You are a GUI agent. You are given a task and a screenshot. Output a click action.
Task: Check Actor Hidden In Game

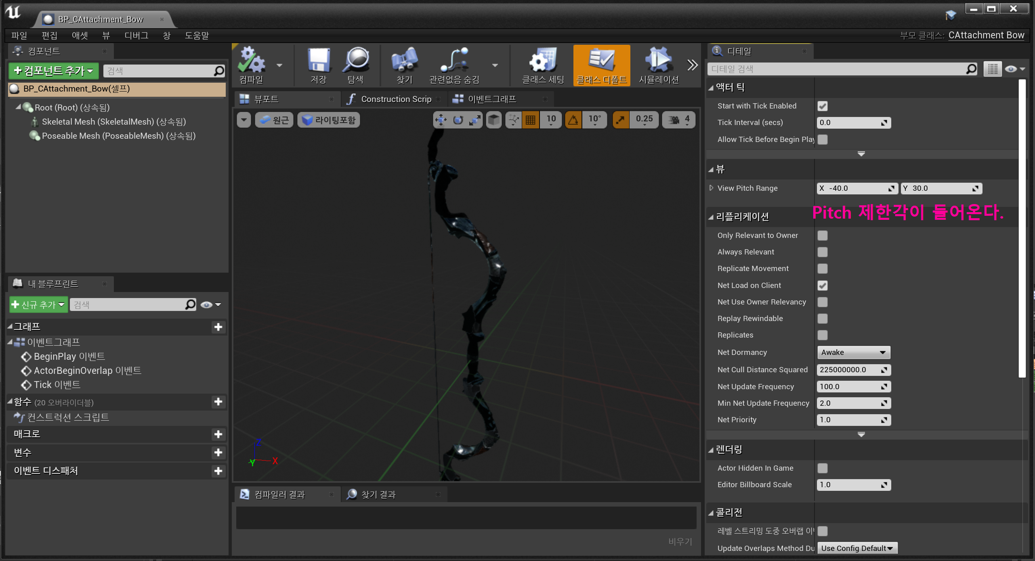pyautogui.click(x=823, y=468)
